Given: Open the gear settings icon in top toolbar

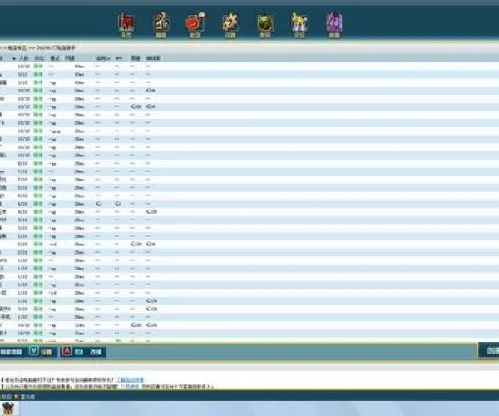Looking at the screenshot, I should click(230, 22).
